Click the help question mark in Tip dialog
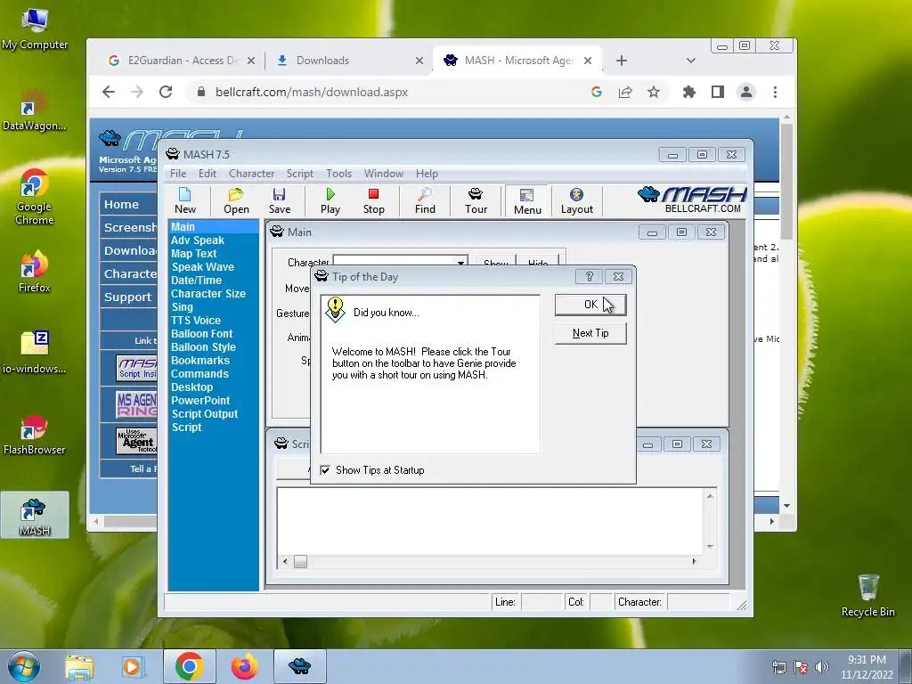This screenshot has height=684, width=912. pos(589,277)
